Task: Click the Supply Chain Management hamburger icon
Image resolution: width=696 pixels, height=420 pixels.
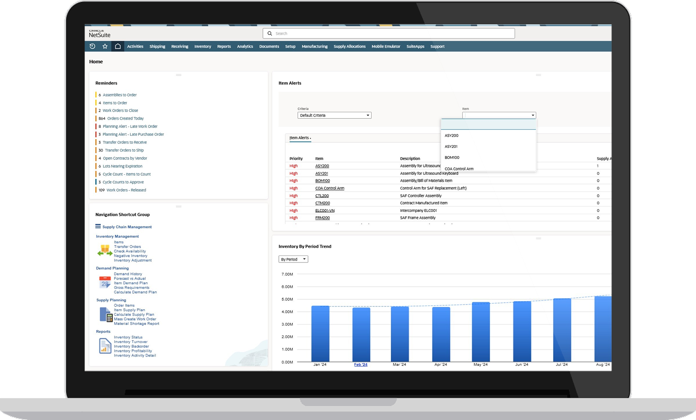Action: click(x=98, y=227)
